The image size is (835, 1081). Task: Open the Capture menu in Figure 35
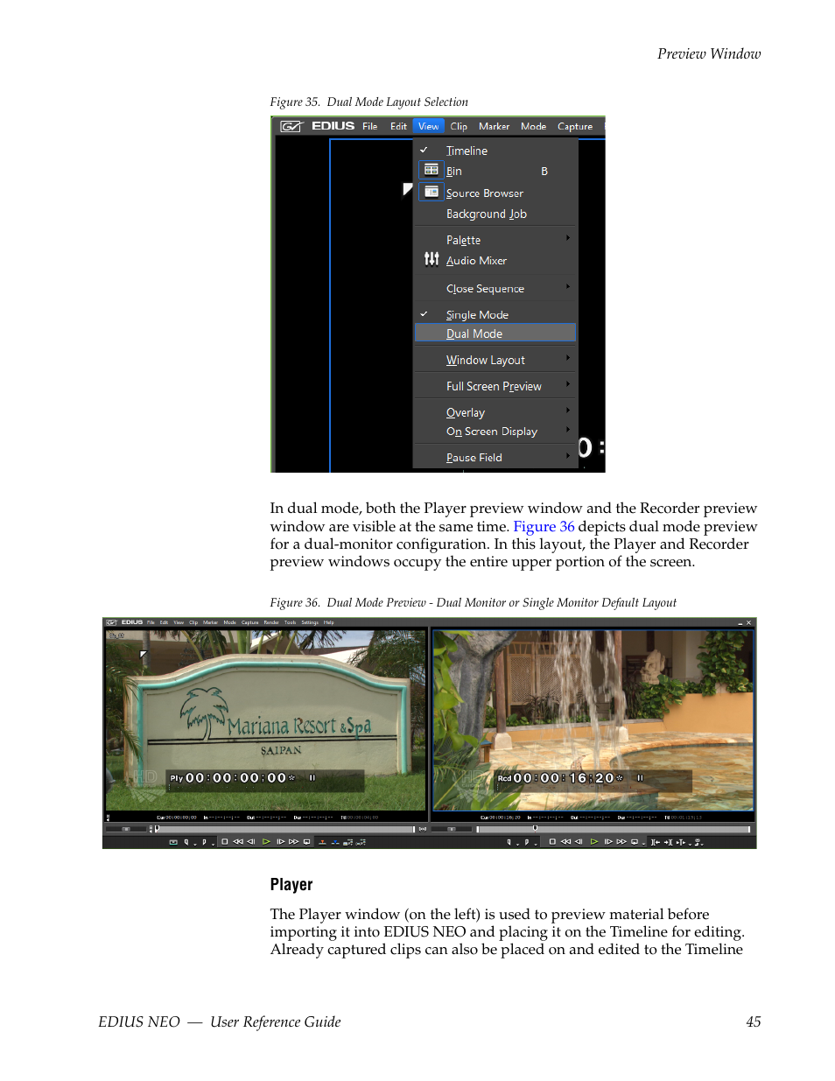click(x=575, y=126)
